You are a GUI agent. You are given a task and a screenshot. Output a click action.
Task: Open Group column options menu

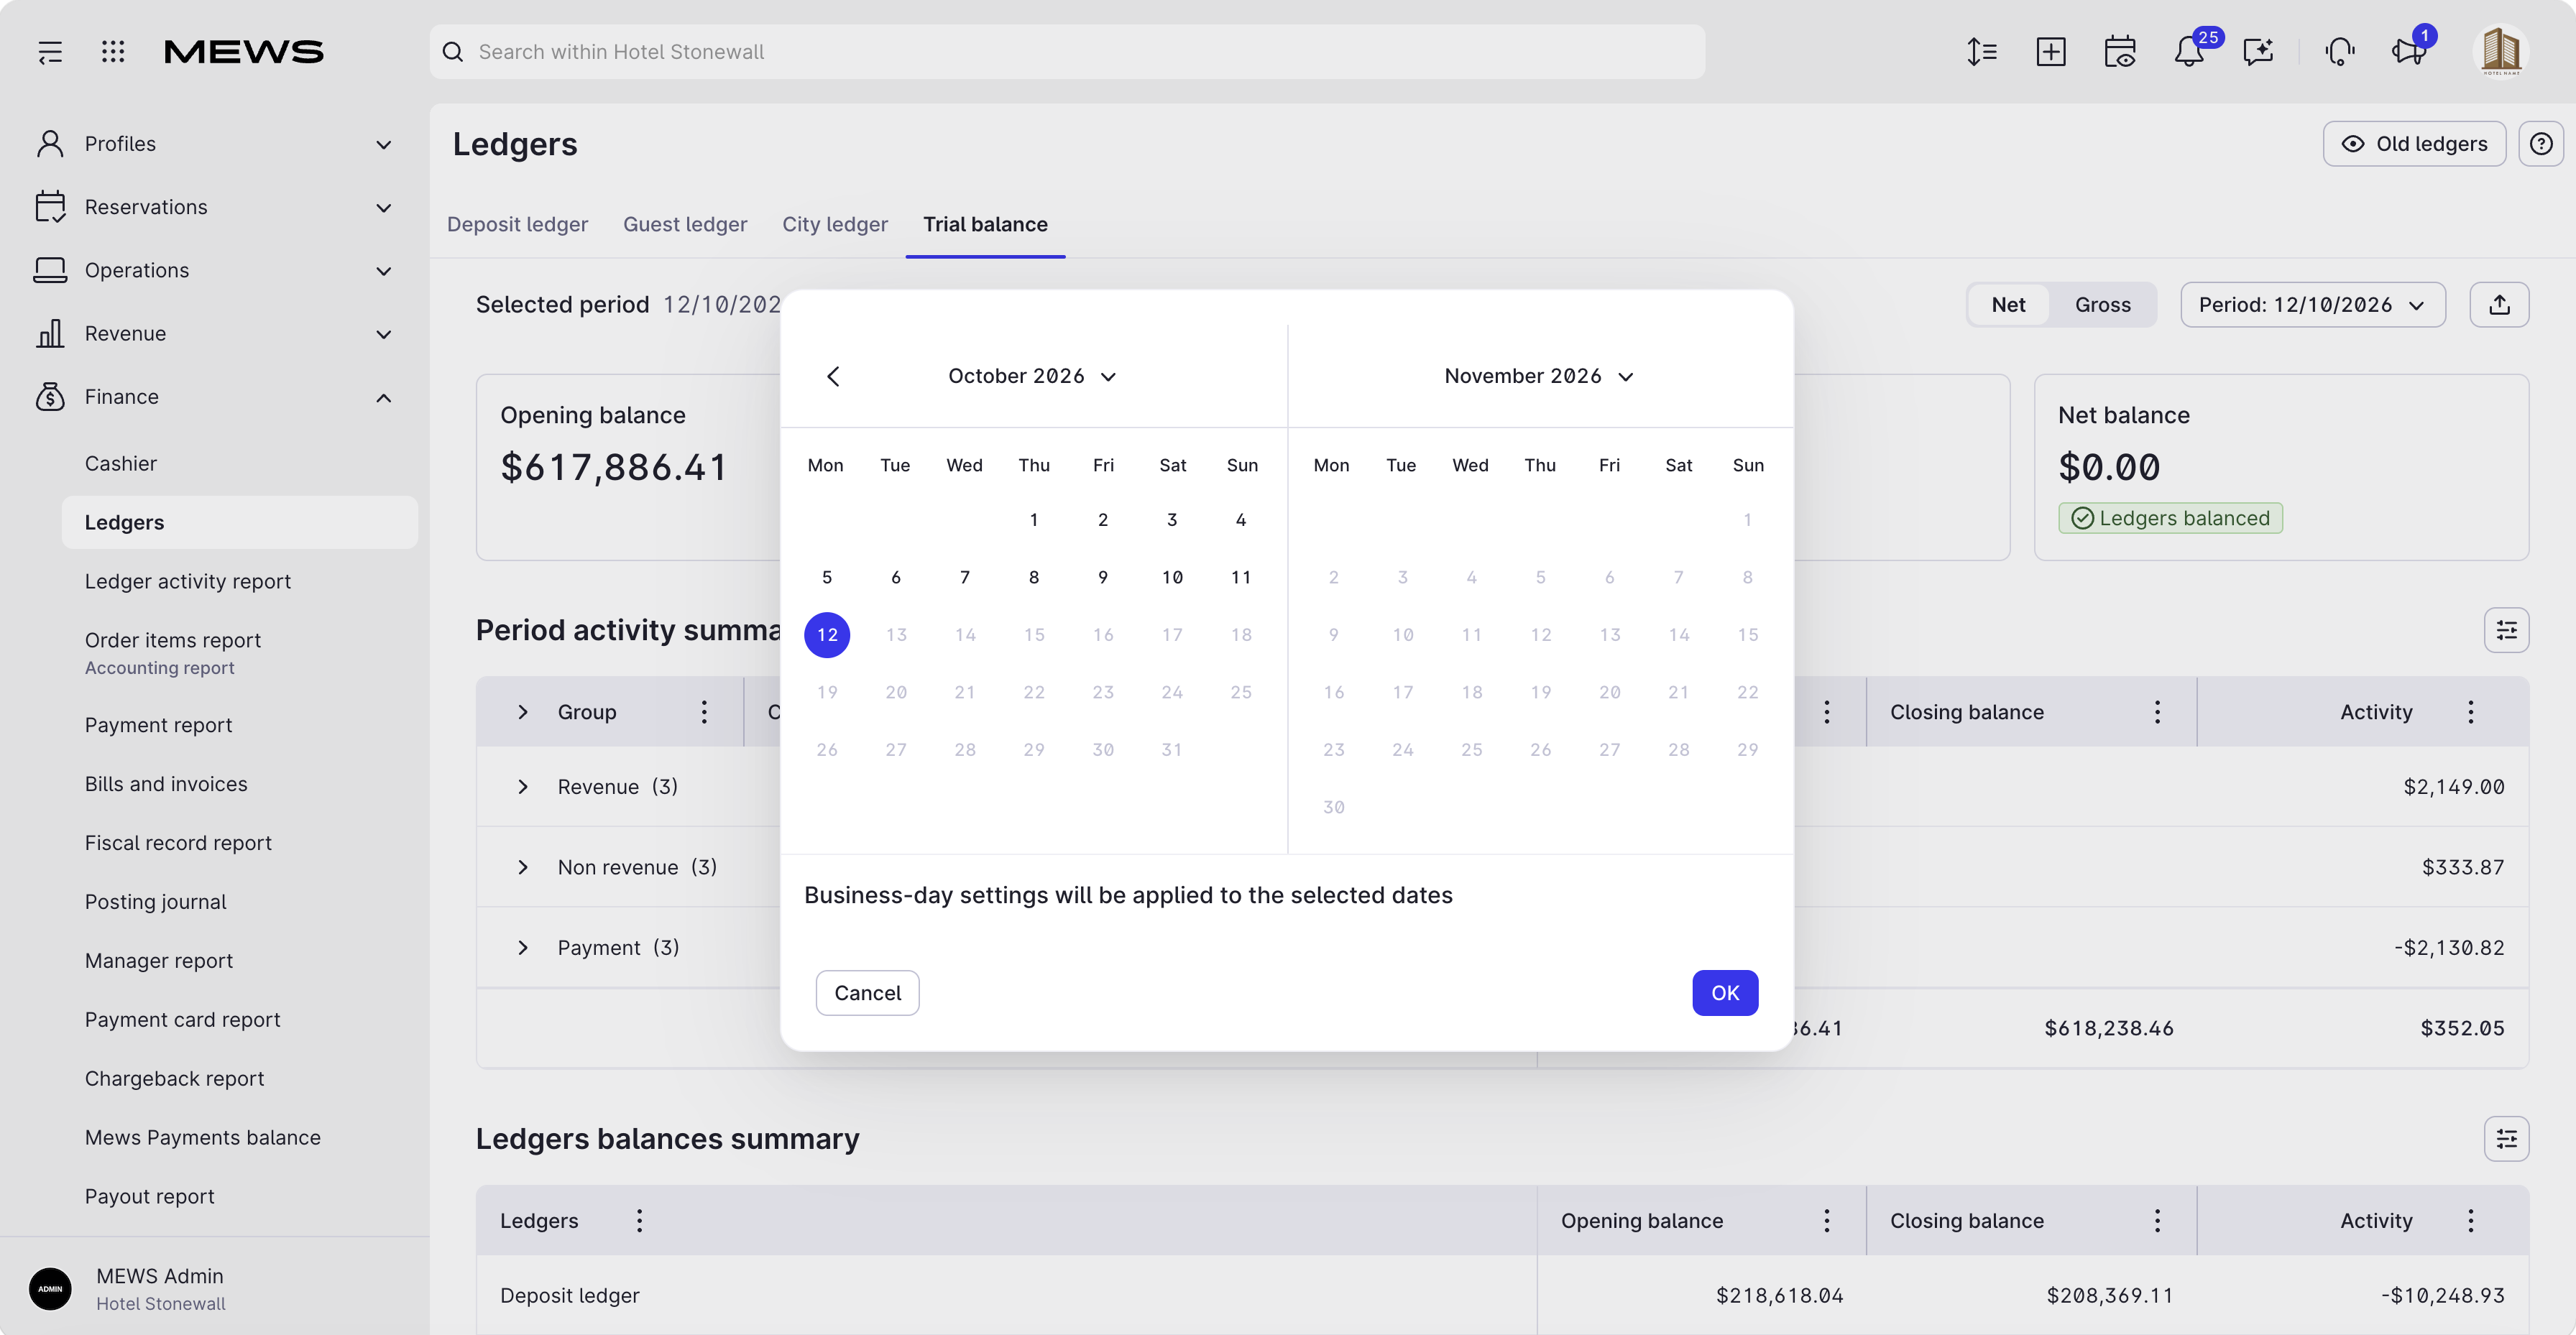coord(704,712)
